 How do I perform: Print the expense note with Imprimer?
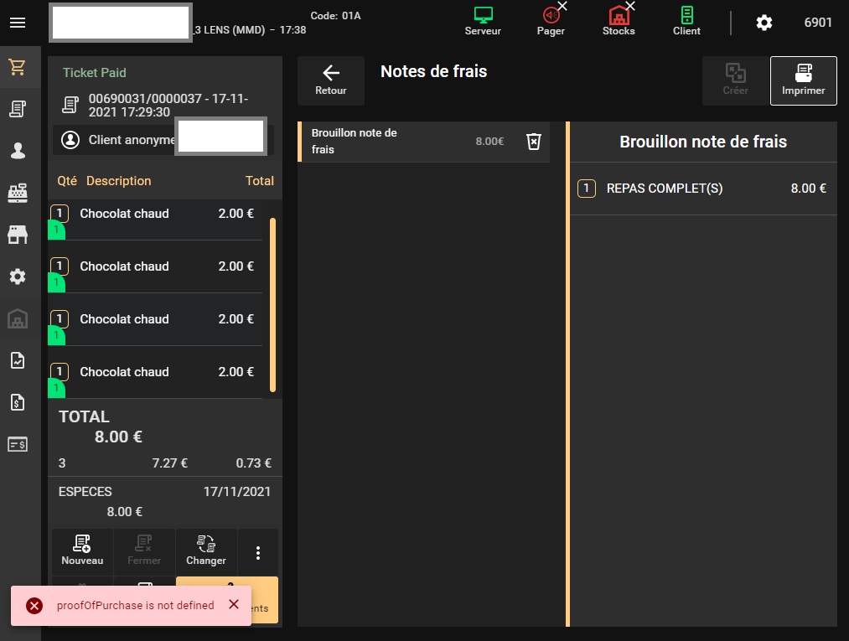tap(803, 80)
